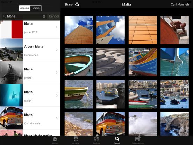Open Carl Manneh's profile from top bar
The image size is (193, 145).
[x=180, y=5]
